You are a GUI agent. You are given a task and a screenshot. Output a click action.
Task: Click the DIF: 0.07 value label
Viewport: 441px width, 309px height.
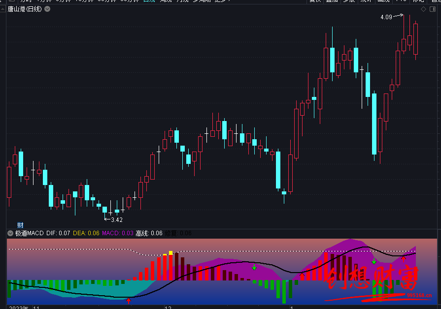pos(58,233)
